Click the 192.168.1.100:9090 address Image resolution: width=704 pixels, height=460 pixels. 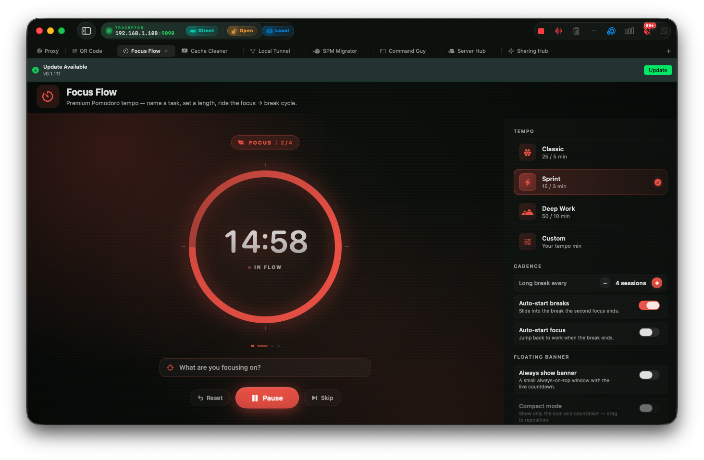(145, 33)
